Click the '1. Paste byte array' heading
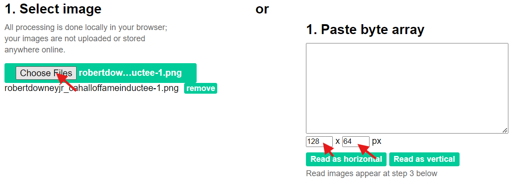The height and width of the screenshot is (186, 516). click(x=365, y=30)
